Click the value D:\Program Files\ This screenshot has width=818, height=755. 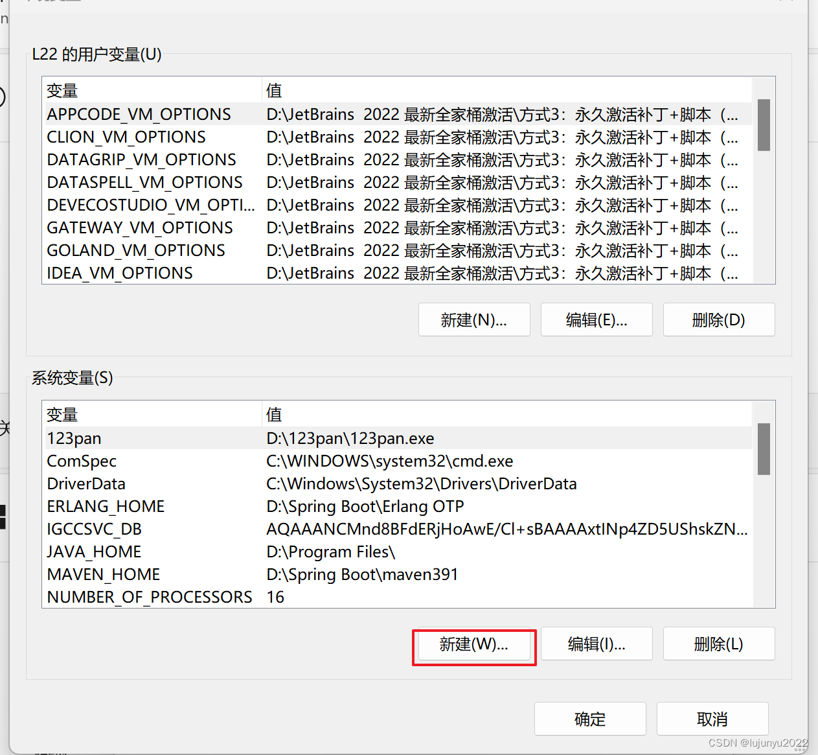(331, 552)
